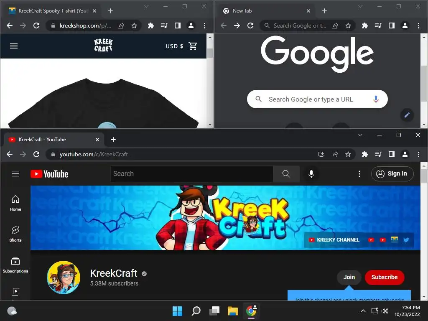The image size is (428, 321).
Task: Join the KreekCraft channel
Action: pyautogui.click(x=349, y=277)
